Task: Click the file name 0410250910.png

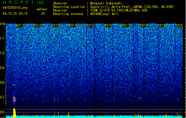Action: pyautogui.click(x=15, y=8)
